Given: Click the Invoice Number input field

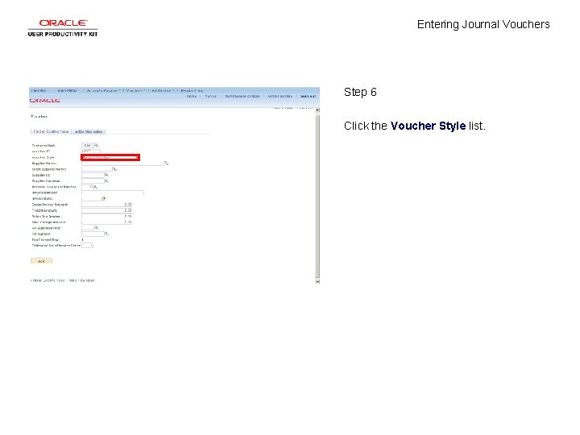Looking at the screenshot, I should coord(113,193).
